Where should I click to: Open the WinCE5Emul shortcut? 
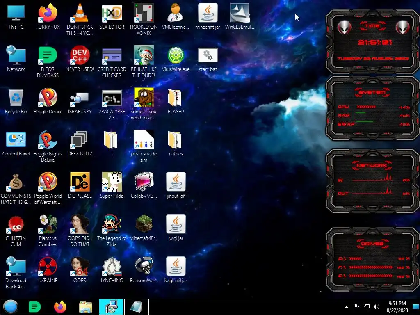point(240,16)
